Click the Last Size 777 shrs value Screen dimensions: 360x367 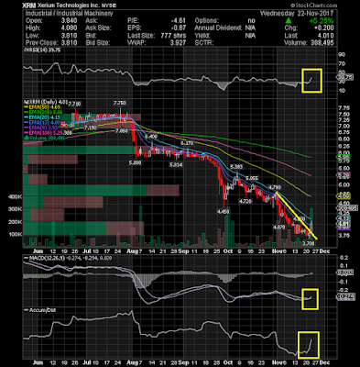pos(173,36)
